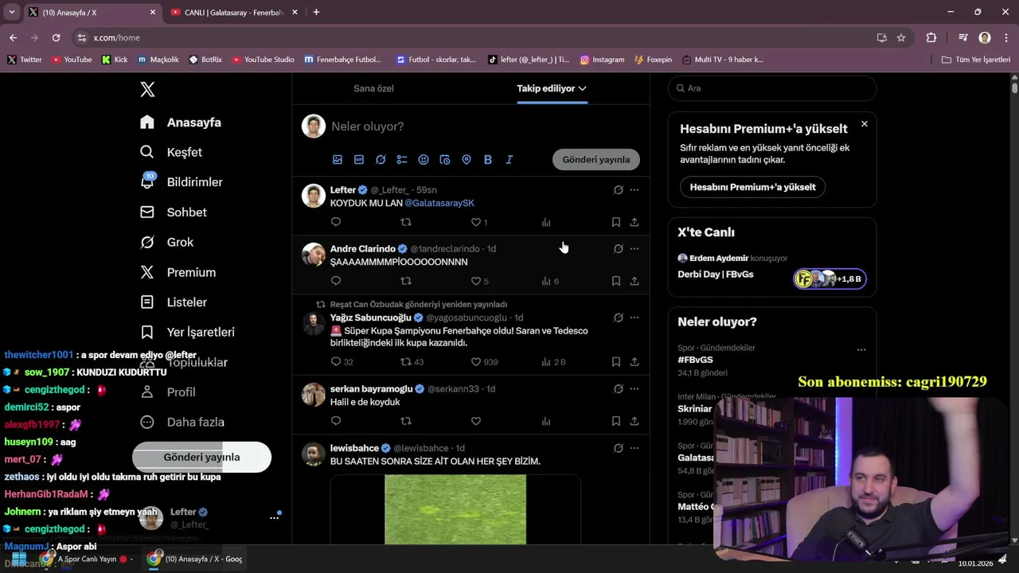Open Sohbet messages
Screen dimensions: 1019x573
(174, 212)
